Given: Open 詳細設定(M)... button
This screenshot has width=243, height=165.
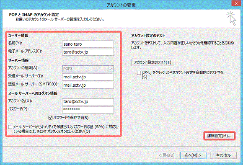Looking at the screenshot, I should coord(219,136).
